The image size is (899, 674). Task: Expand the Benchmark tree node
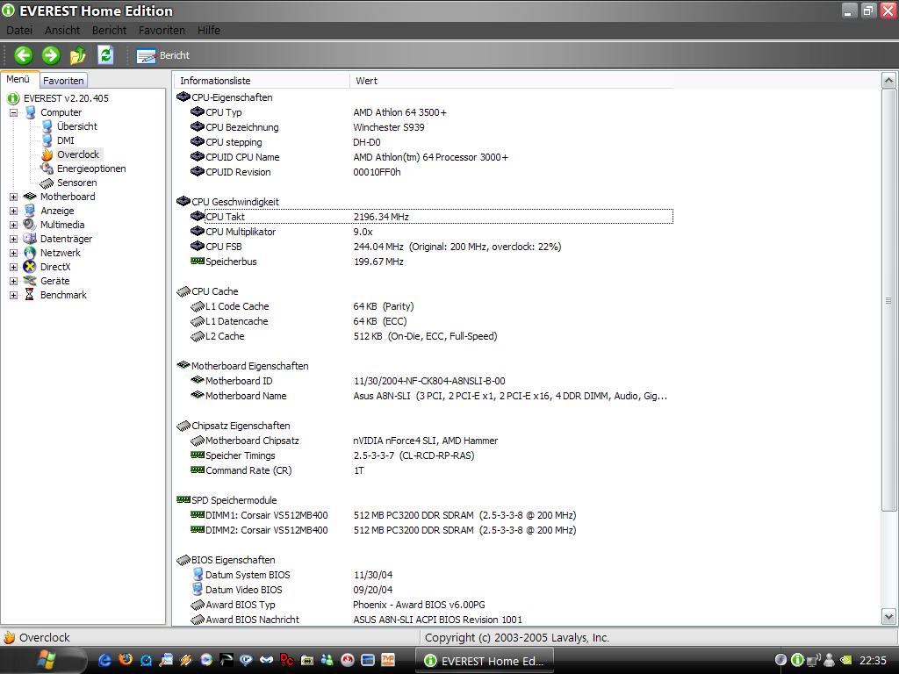[13, 295]
